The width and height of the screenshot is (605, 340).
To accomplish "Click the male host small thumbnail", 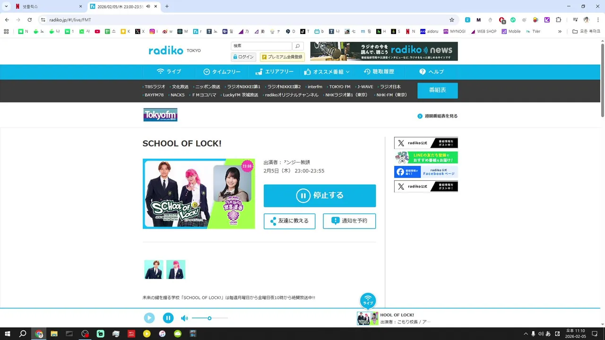I will coord(154,269).
